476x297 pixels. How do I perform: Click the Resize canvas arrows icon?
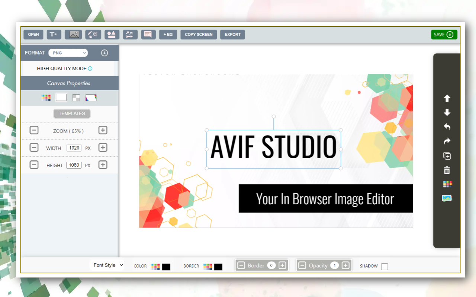130,34
